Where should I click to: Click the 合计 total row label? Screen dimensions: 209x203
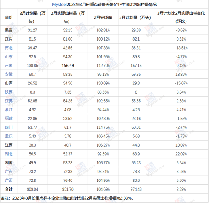tap(9, 189)
